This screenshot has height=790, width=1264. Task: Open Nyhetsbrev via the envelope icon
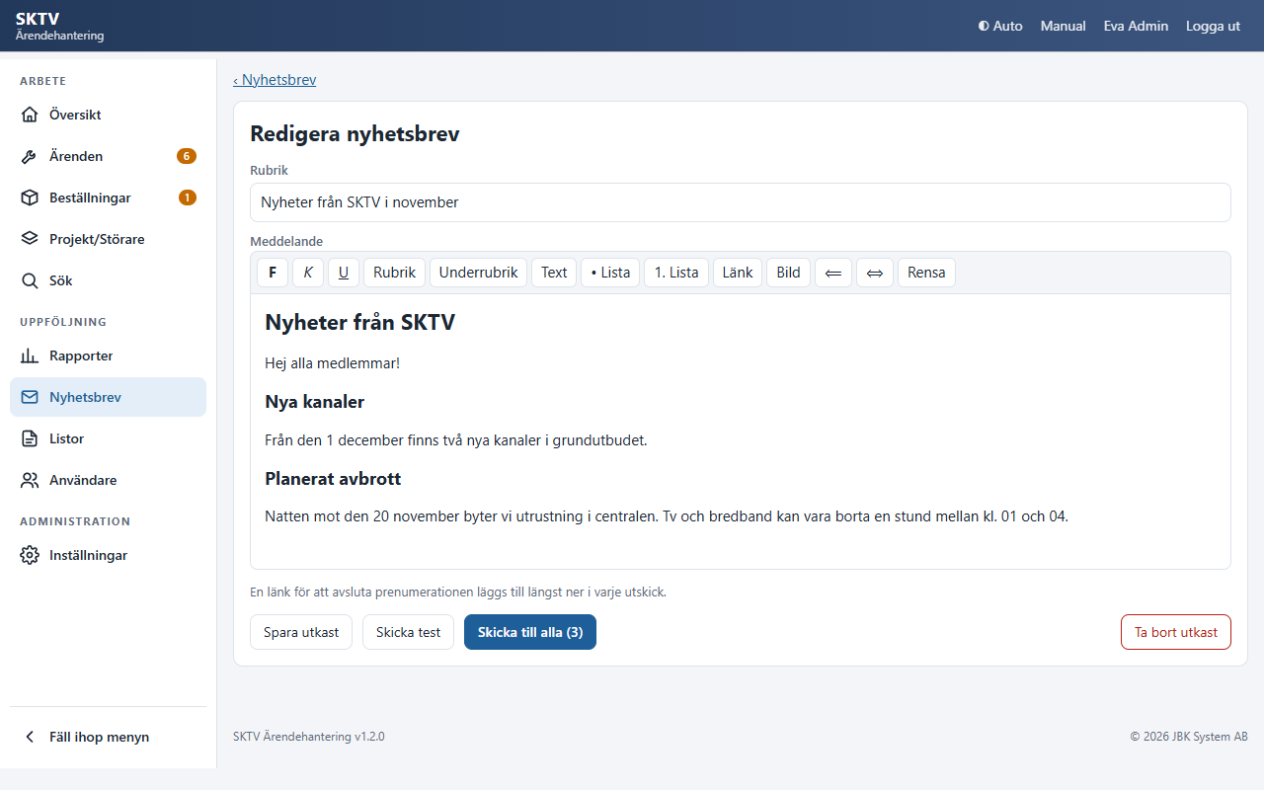point(30,397)
